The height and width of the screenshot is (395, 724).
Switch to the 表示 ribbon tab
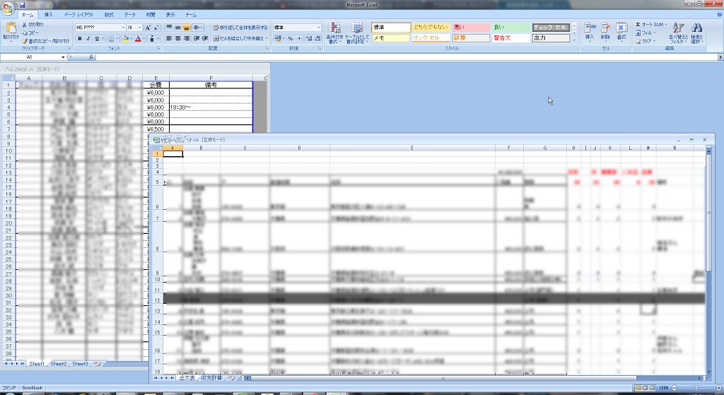point(170,15)
